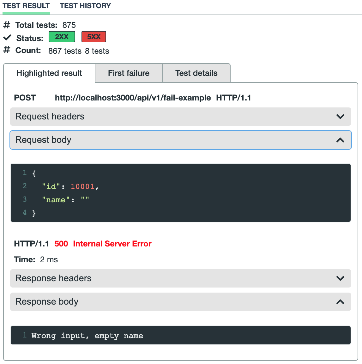Click the Wrong input response message

[87, 336]
